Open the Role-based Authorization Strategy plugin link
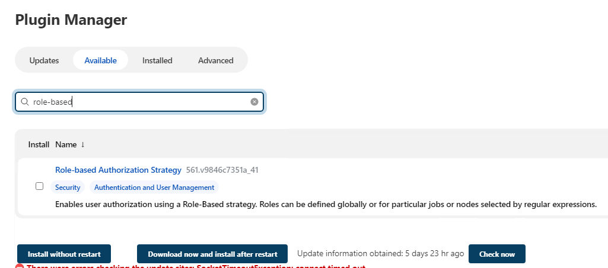 118,170
